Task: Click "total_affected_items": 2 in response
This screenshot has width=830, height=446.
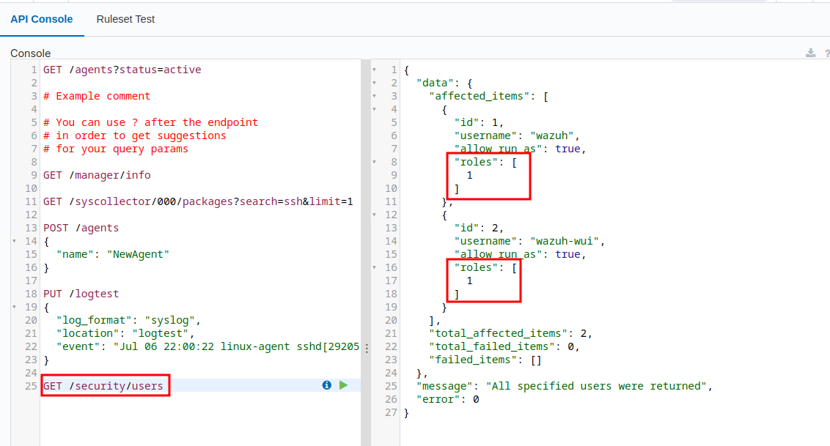Action: click(x=511, y=333)
